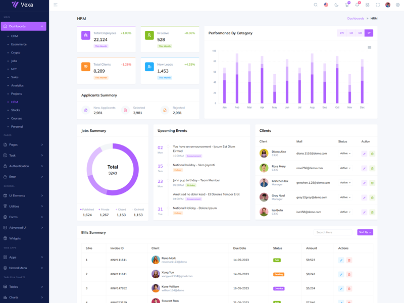This screenshot has width=404, height=303.
Task: Click the Dashboards breadcrumb link
Action: 356,19
